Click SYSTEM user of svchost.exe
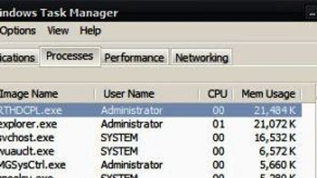 pyautogui.click(x=119, y=138)
